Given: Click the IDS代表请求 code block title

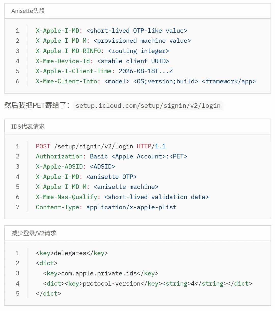Looking at the screenshot, I should click(28, 127).
